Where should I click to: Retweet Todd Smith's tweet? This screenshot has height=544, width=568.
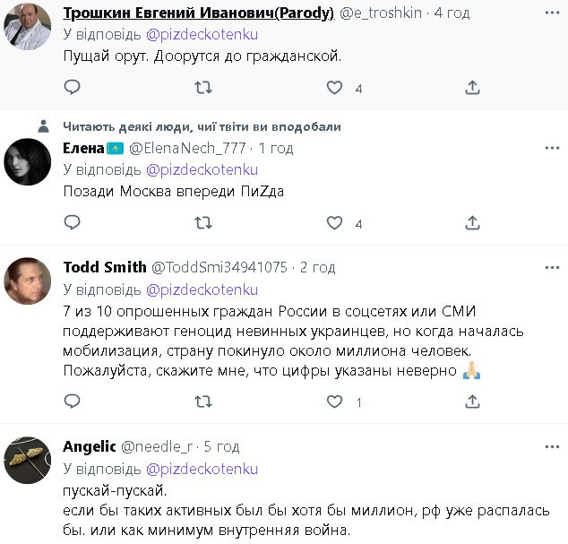click(x=203, y=402)
